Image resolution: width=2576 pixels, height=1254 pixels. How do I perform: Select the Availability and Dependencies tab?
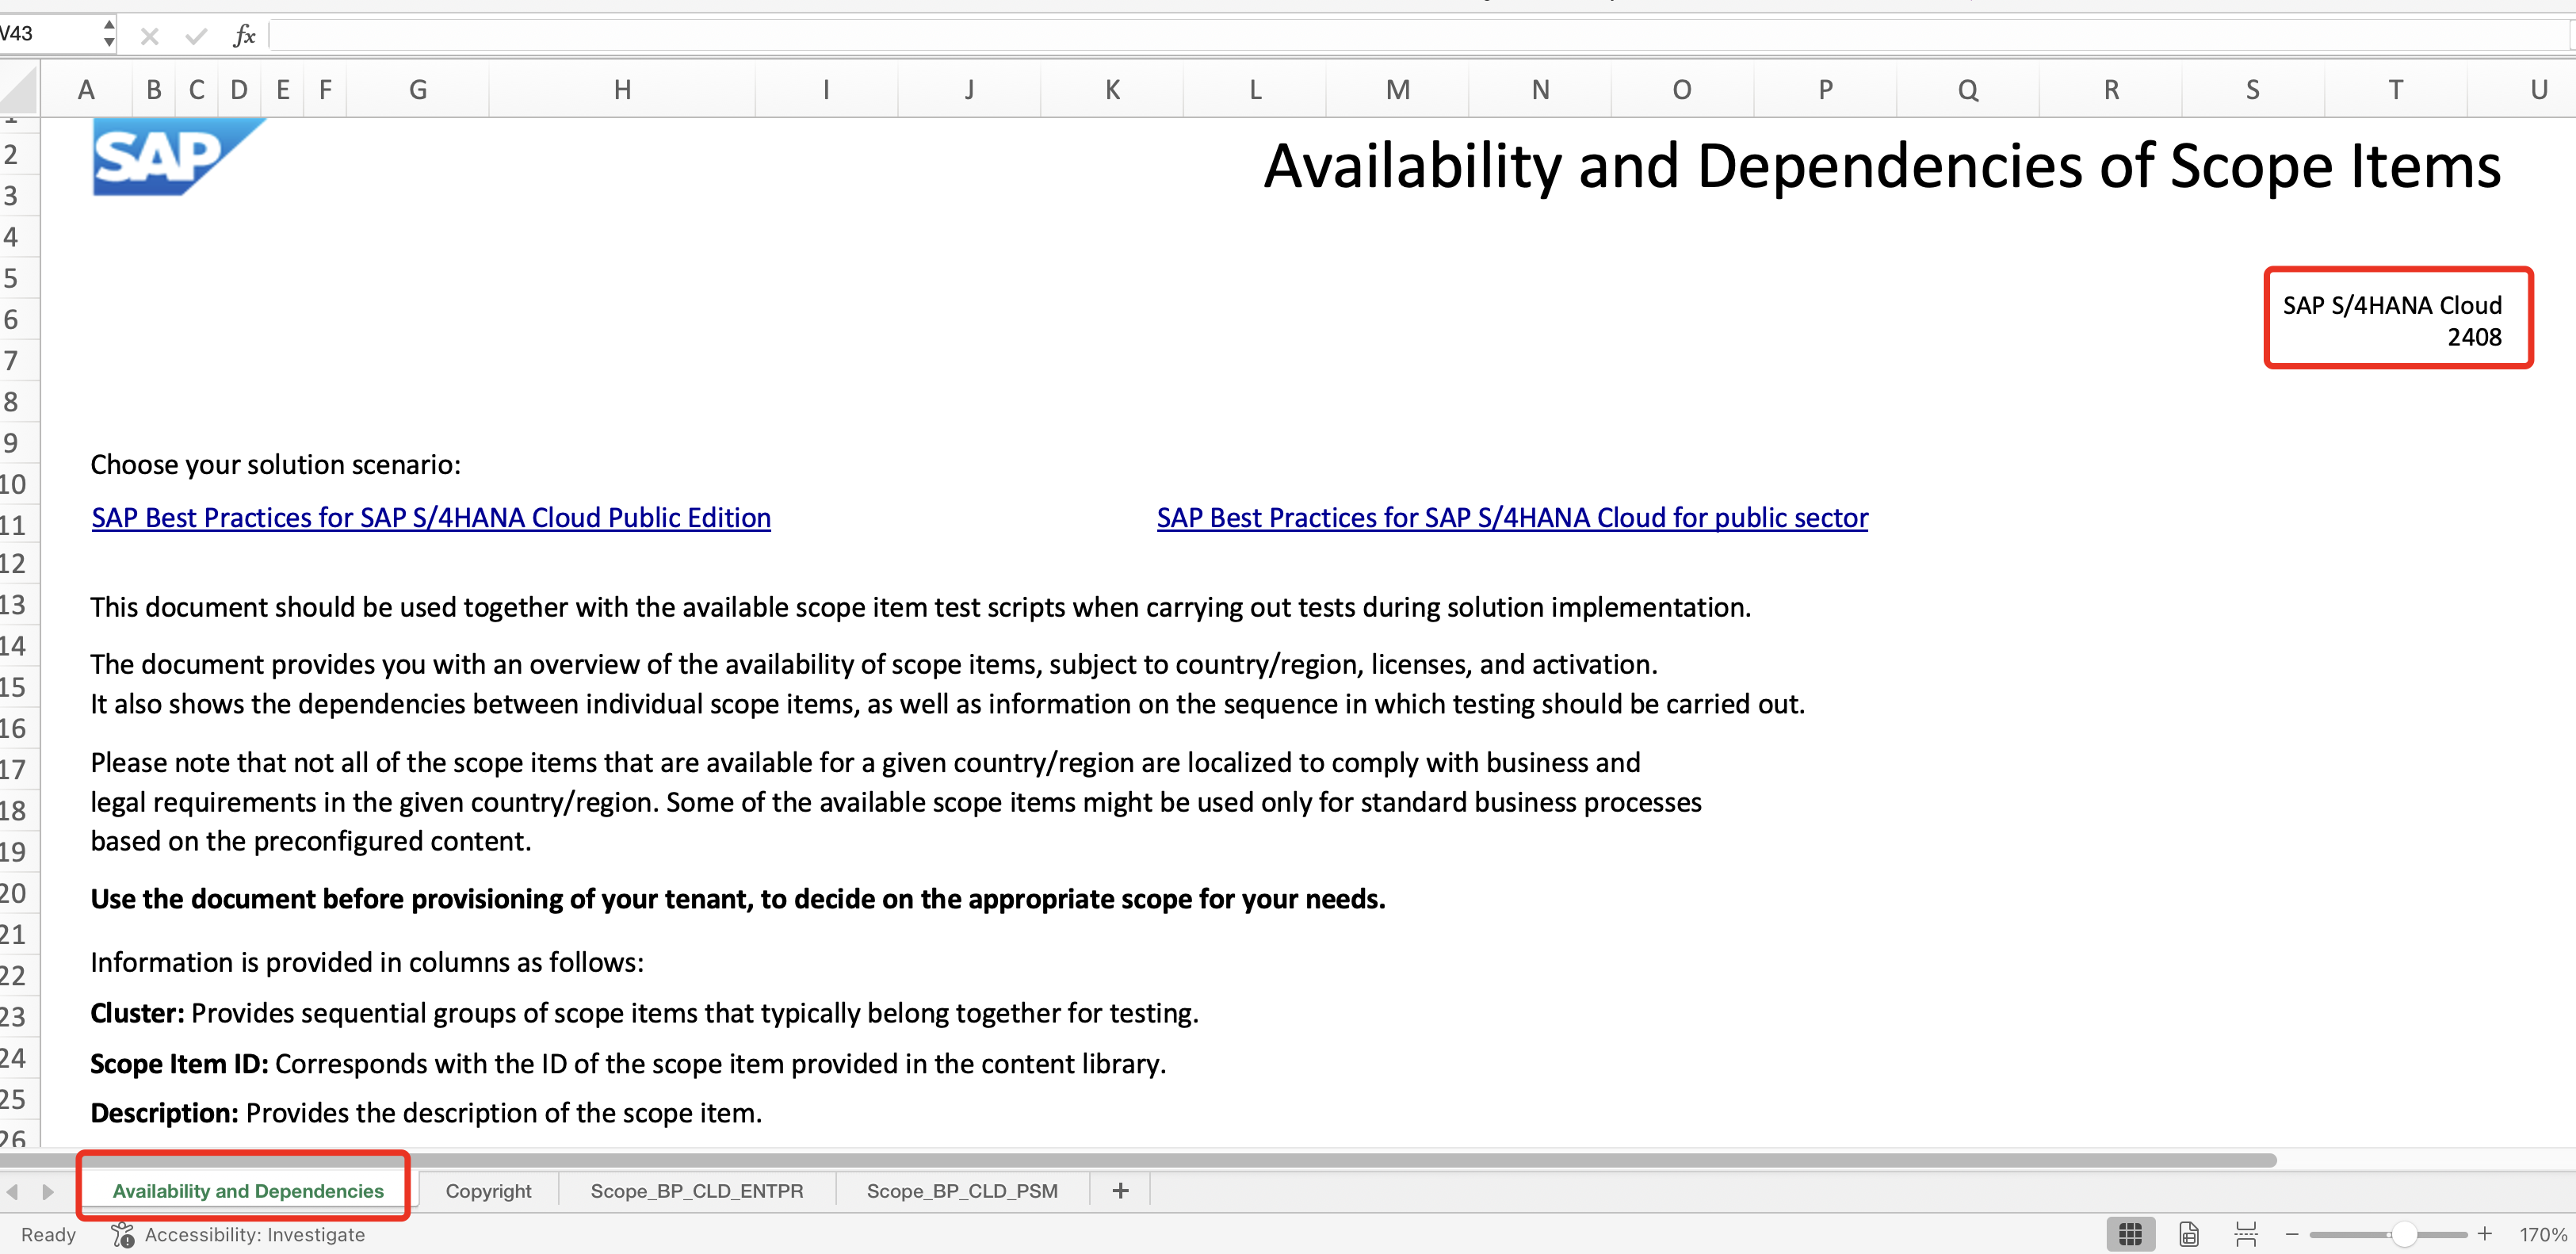pos(247,1190)
